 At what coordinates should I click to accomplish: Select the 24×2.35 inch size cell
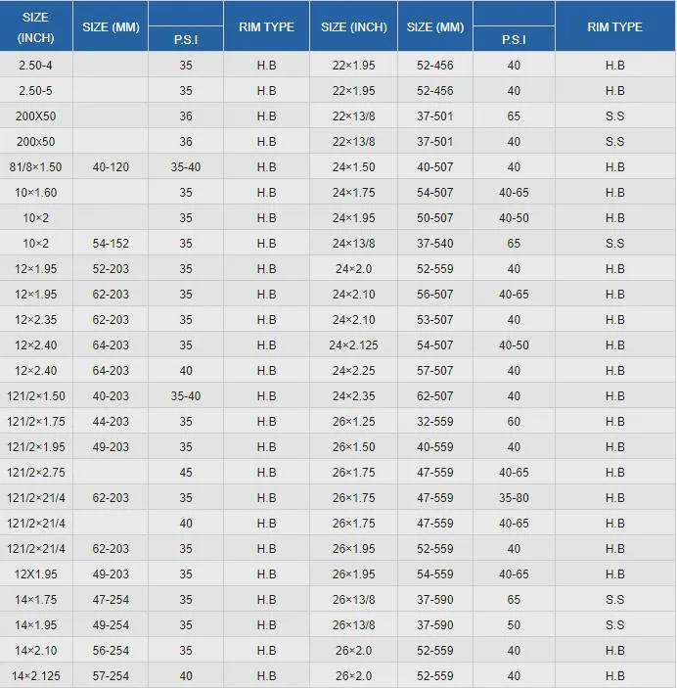pyautogui.click(x=353, y=396)
